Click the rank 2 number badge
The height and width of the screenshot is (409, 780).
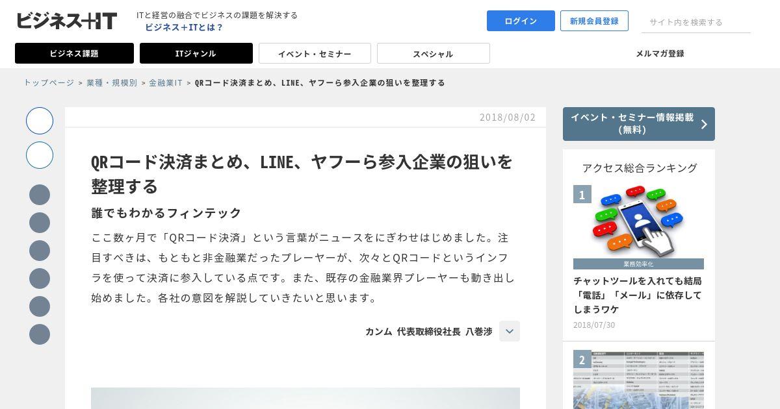pyautogui.click(x=582, y=360)
